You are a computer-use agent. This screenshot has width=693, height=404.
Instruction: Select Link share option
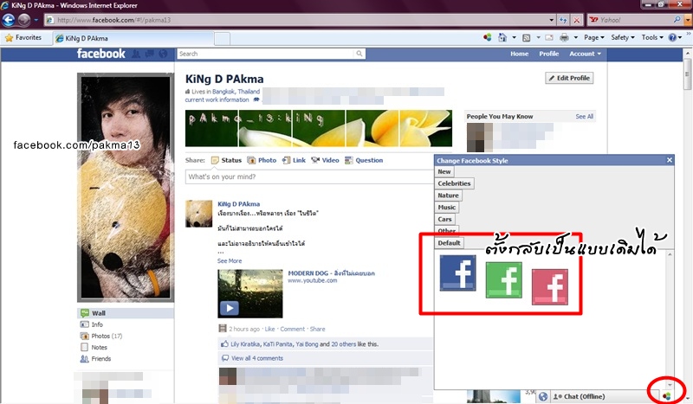point(294,160)
